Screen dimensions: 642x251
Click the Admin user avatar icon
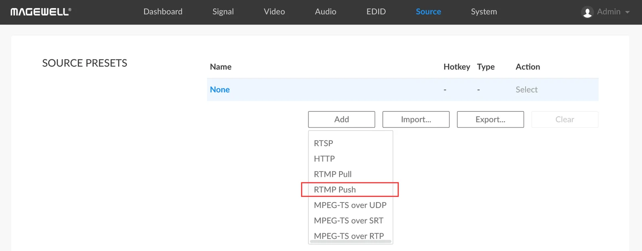587,12
